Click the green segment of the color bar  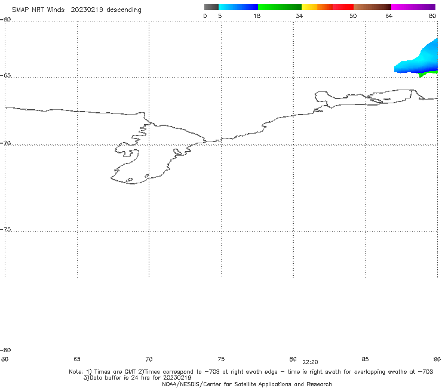[x=280, y=7]
